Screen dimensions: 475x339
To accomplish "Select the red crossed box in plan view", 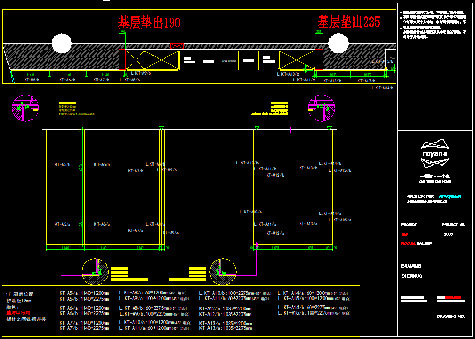I will [177, 46].
